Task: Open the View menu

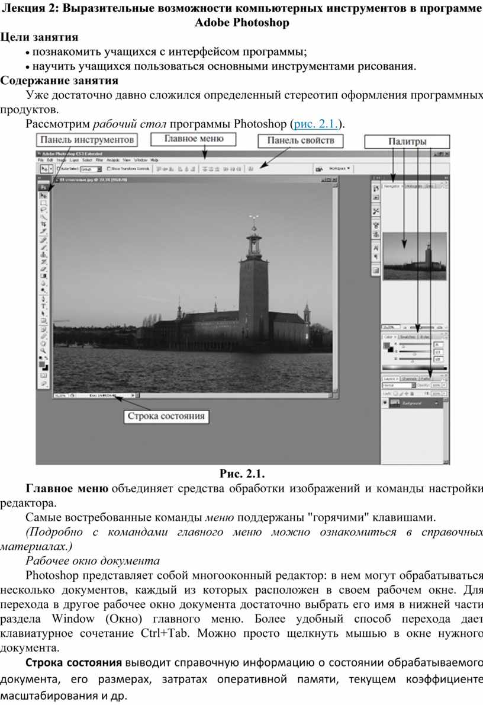Action: [x=127, y=159]
